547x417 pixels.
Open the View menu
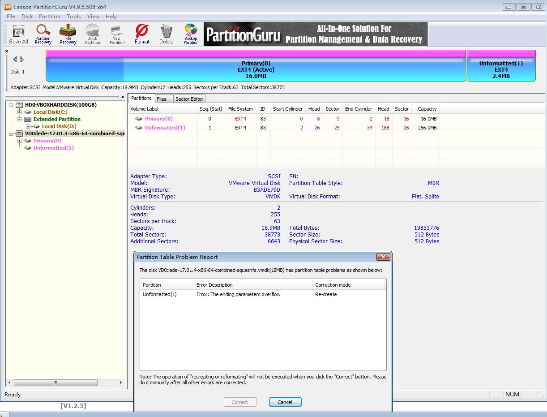[93, 16]
